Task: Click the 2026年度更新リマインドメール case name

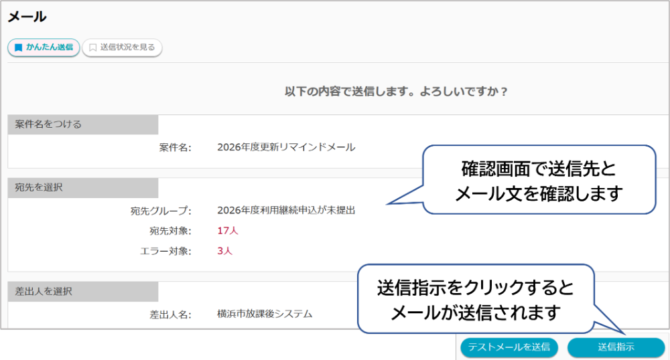Action: click(x=286, y=147)
